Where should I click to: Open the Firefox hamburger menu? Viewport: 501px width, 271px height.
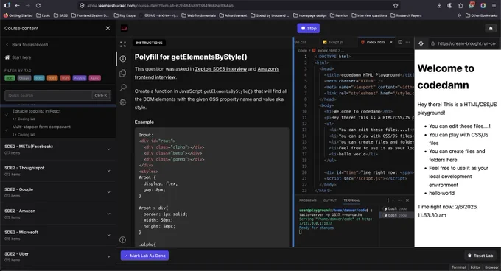[494, 5]
